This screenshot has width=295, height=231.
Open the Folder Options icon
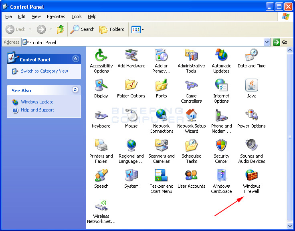click(131, 85)
